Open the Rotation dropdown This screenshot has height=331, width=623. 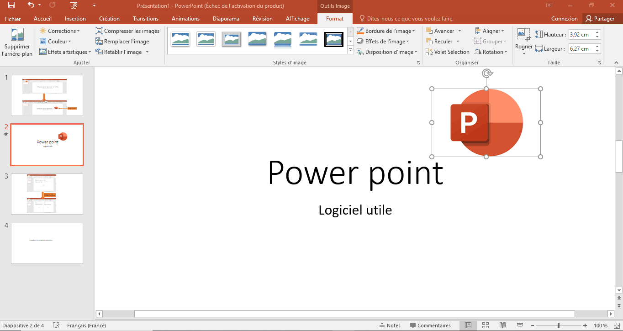pyautogui.click(x=491, y=52)
